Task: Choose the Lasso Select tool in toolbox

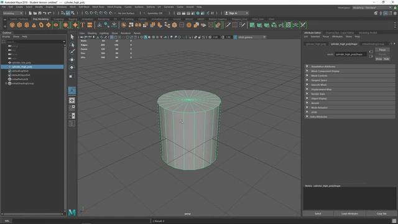Action: click(72, 45)
